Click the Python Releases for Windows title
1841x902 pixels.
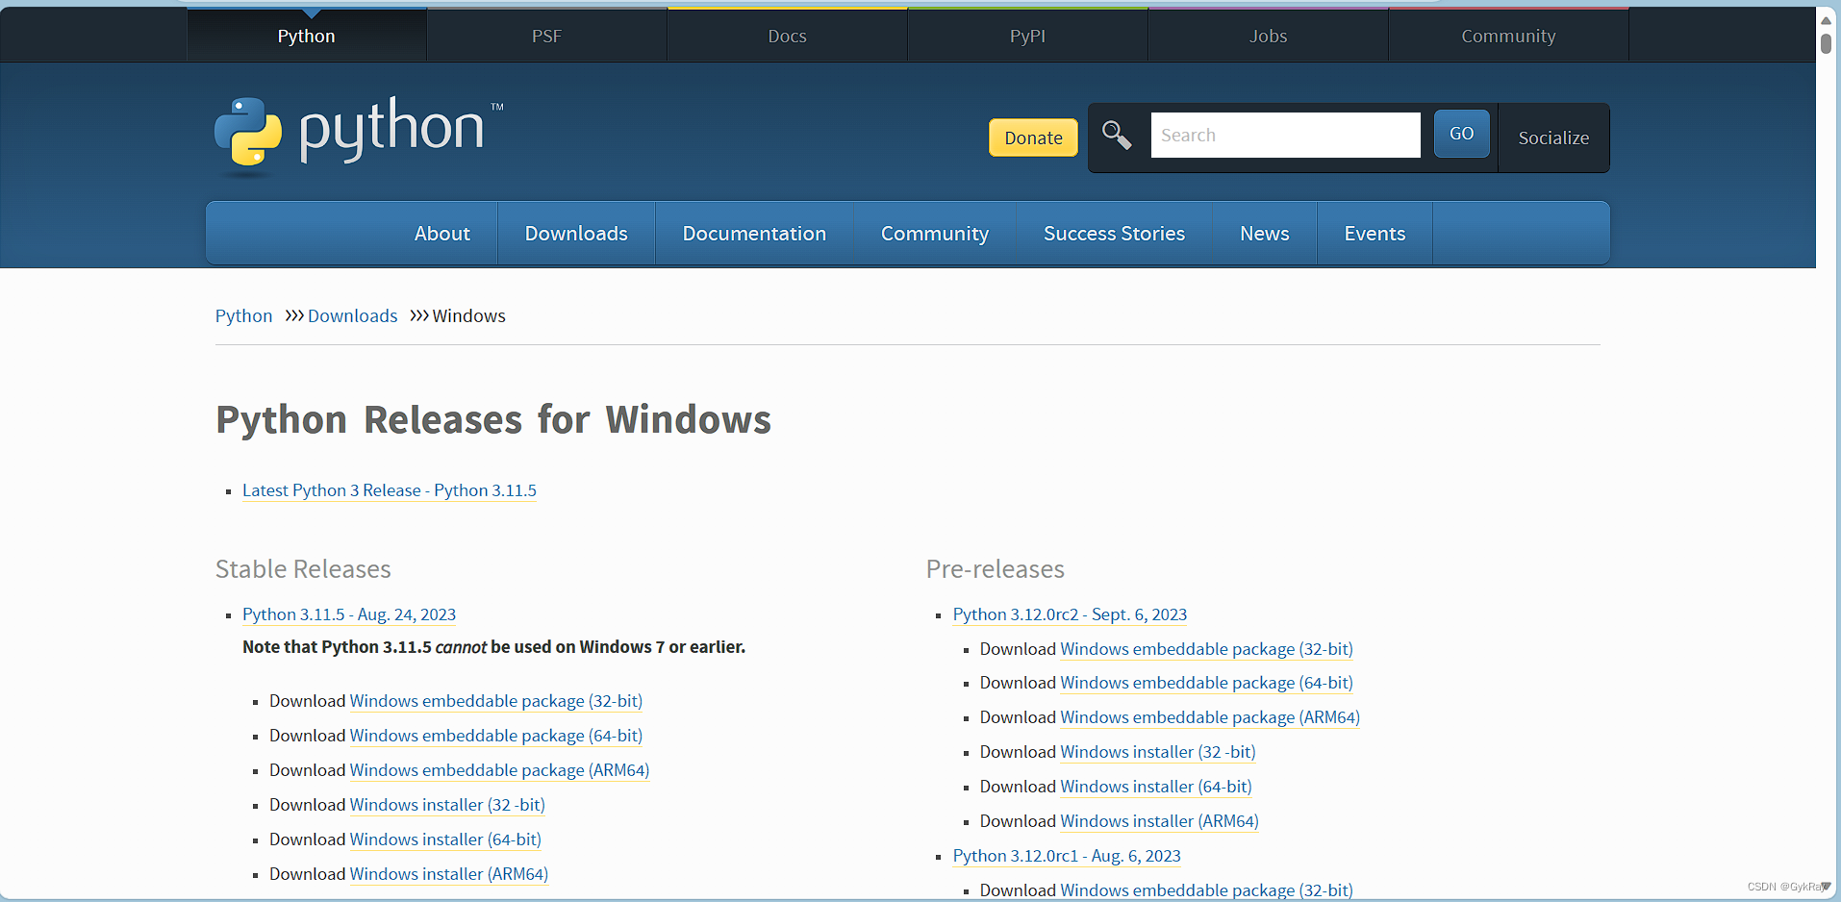tap(493, 420)
